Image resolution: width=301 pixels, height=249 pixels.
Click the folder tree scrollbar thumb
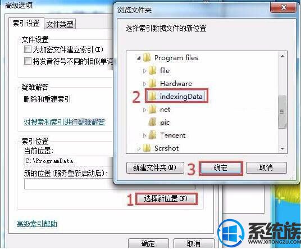(x=282, y=112)
